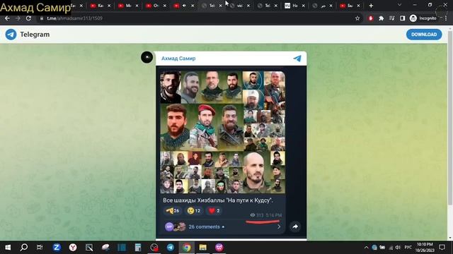Screen dimensions: 453x254
Task: Open Google Chrome on the taskbar
Action: pos(187,248)
